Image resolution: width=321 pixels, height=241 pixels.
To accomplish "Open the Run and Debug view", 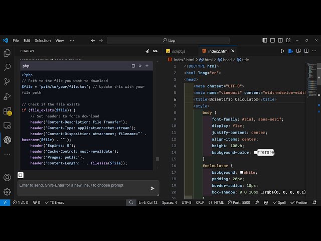I will click(7, 96).
